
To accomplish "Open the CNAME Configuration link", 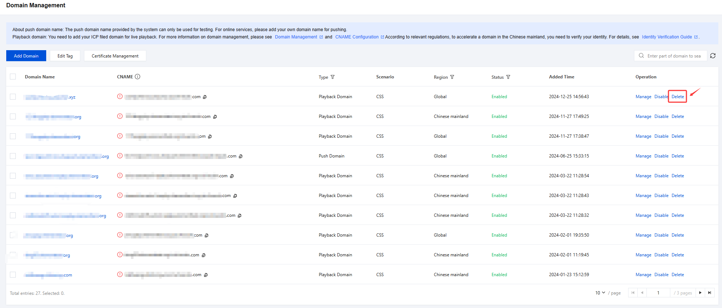I will 357,37.
